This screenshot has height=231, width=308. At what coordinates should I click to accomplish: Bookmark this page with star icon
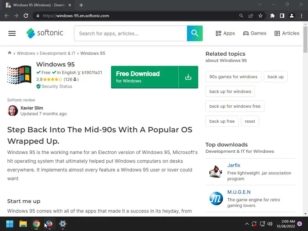(260, 16)
